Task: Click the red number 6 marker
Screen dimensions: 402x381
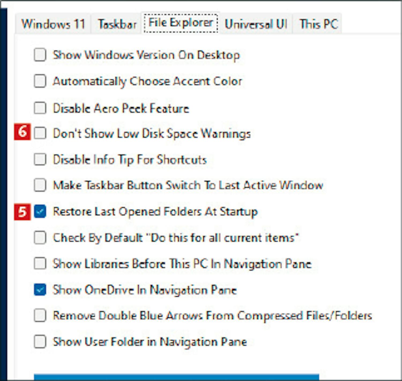Action: tap(22, 132)
